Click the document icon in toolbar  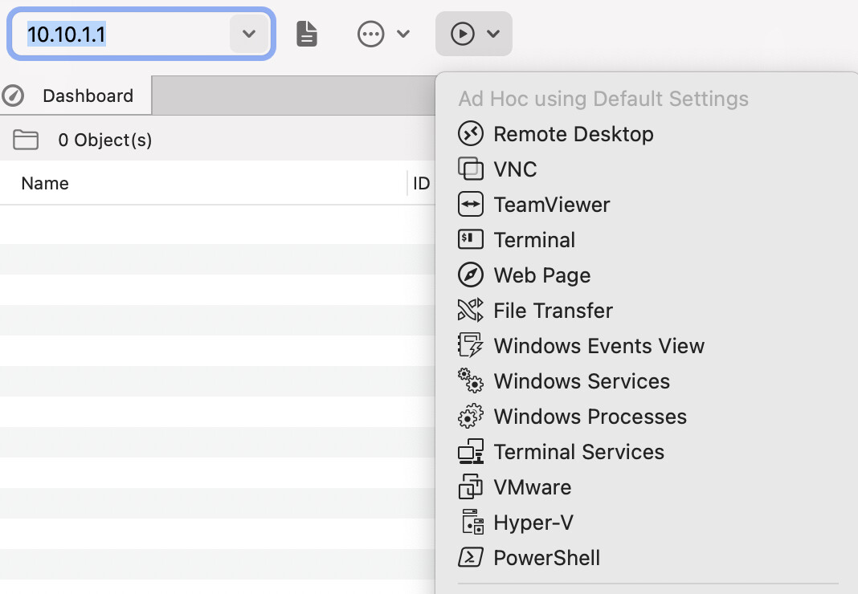tap(307, 34)
